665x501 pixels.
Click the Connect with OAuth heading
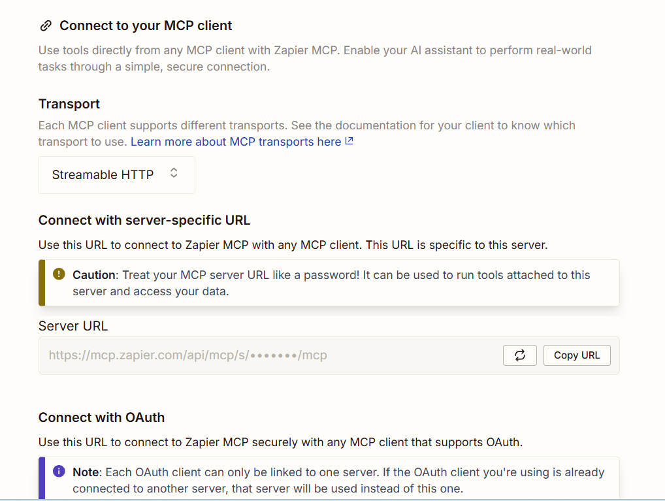[101, 417]
